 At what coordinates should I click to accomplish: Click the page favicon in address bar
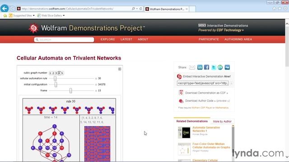click(x=19, y=9)
